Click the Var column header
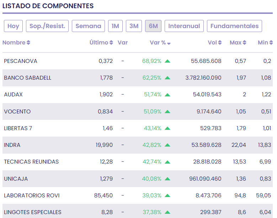Screen dimensions: 277x218 point(123,43)
